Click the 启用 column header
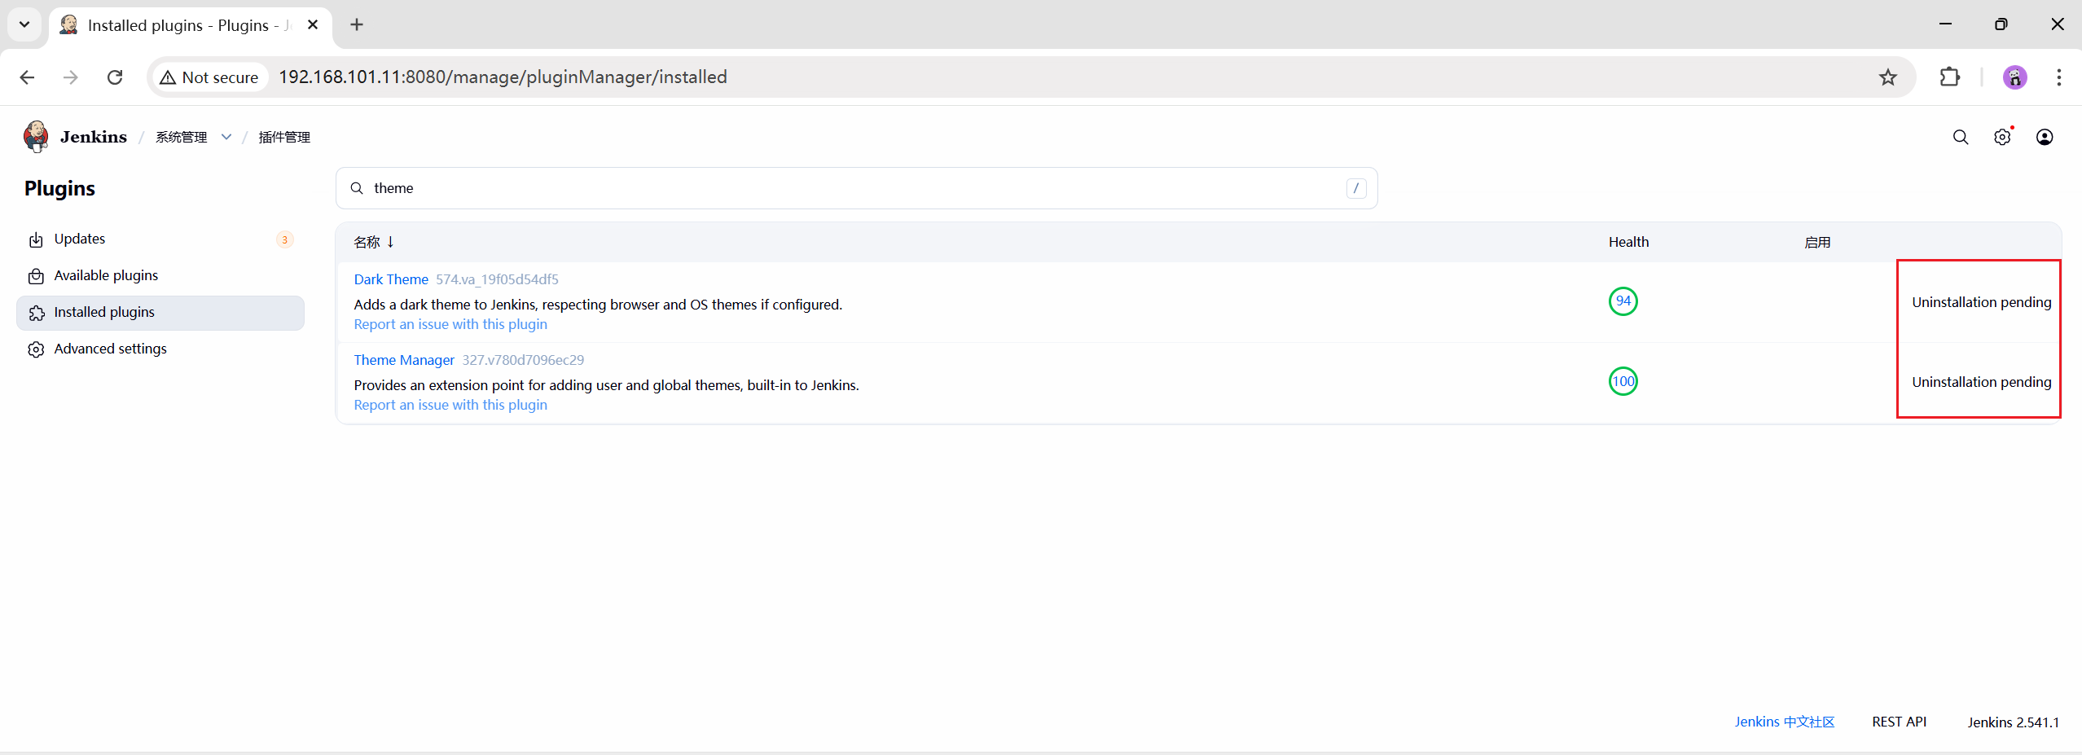This screenshot has height=755, width=2082. coord(1817,242)
